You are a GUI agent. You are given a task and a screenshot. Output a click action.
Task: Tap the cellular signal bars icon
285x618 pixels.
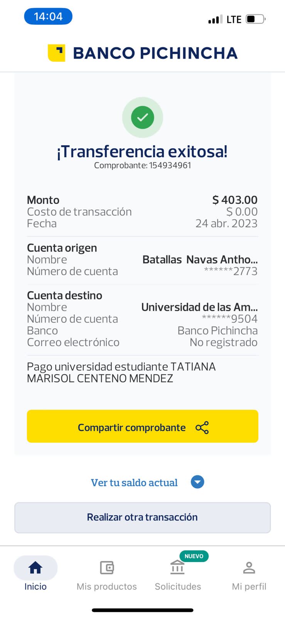click(x=215, y=19)
